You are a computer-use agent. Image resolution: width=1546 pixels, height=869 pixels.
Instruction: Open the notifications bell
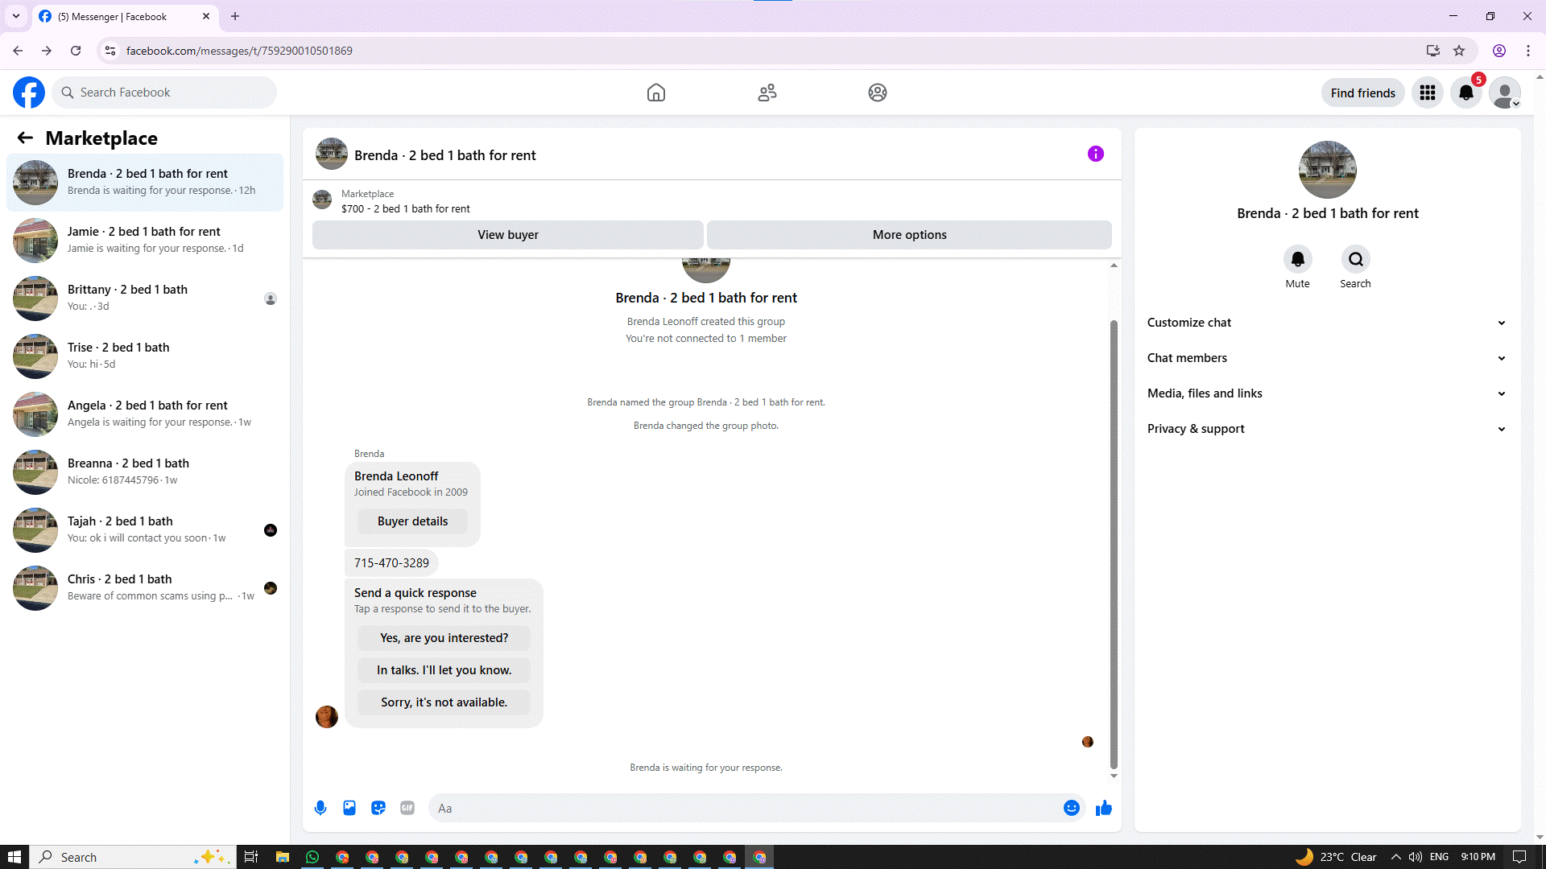tap(1466, 93)
